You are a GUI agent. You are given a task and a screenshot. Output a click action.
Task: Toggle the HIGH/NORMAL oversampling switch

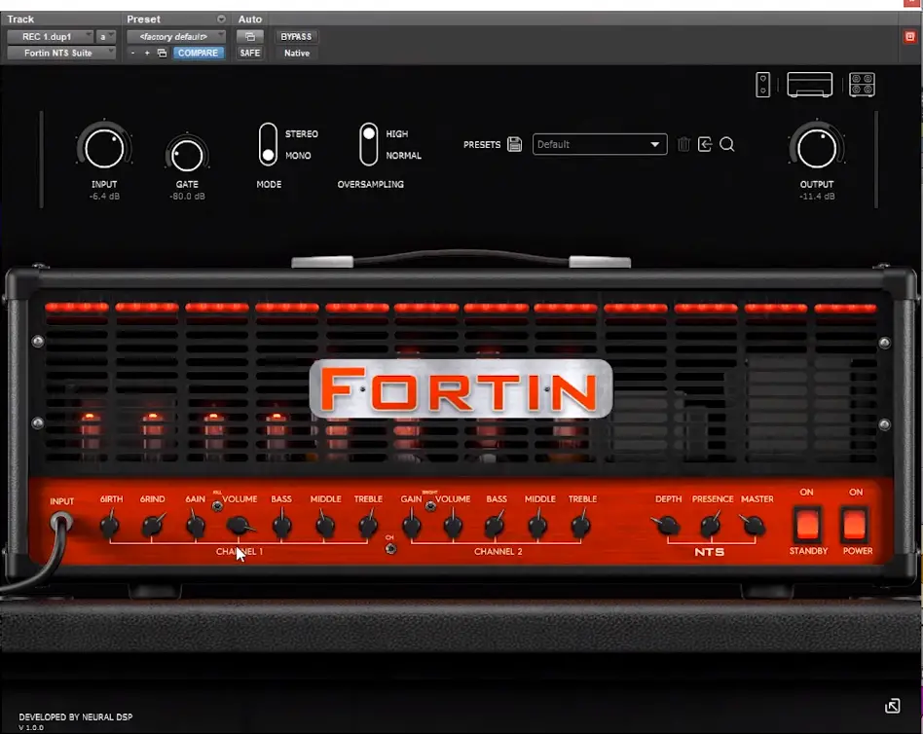(x=368, y=144)
